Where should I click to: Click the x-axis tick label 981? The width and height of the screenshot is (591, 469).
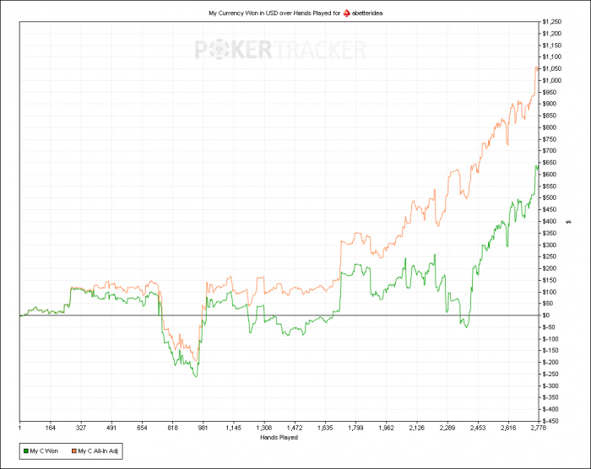(203, 428)
